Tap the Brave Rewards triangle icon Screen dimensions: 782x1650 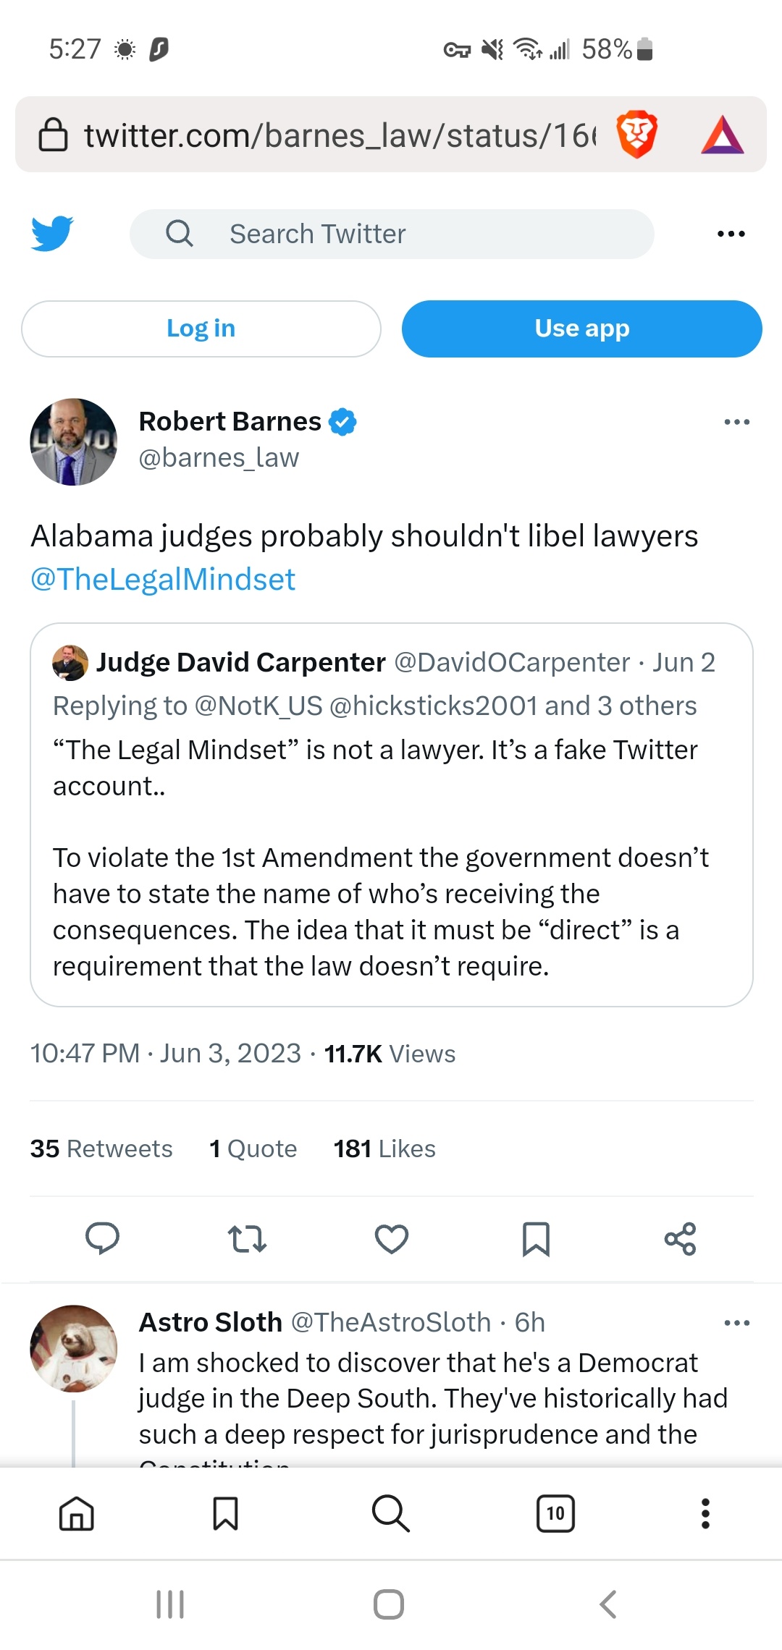click(x=722, y=135)
